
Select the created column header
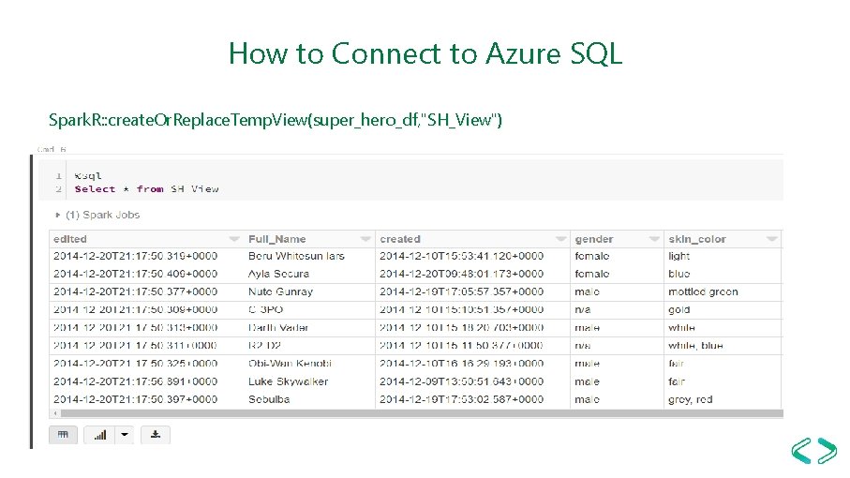[x=400, y=239]
